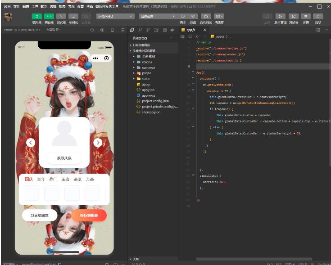
Task: Click the right arrow next to avatar
Action: (x=98, y=143)
